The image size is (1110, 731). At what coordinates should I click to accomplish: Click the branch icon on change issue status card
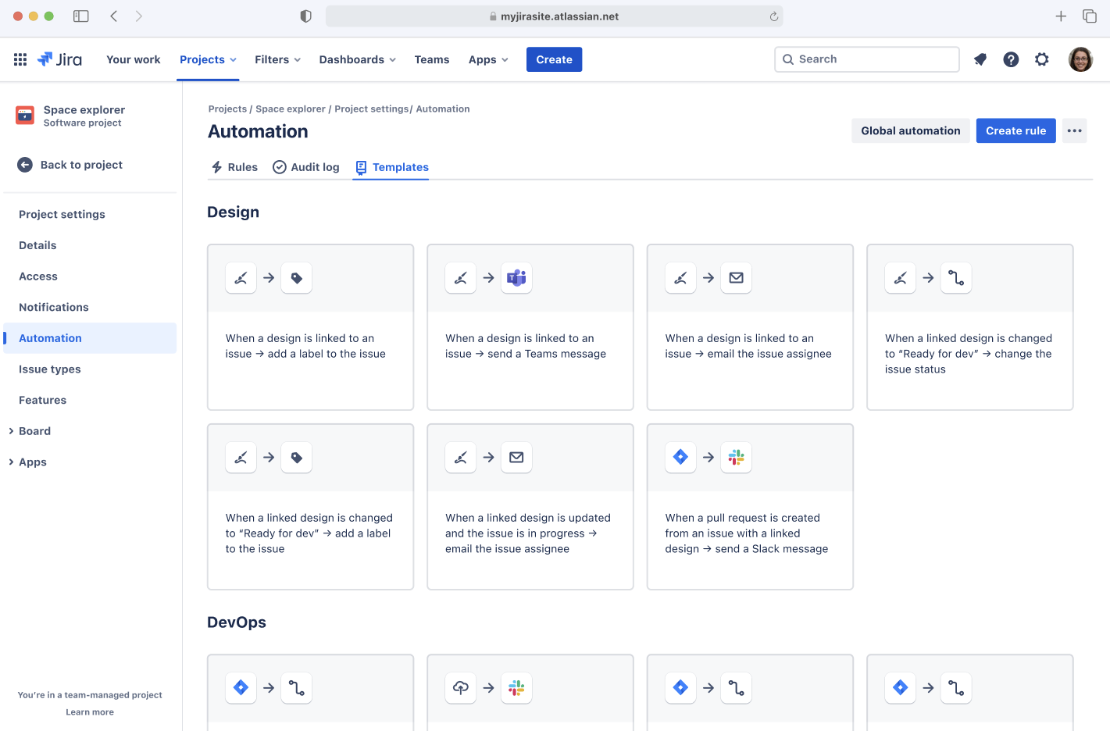point(956,277)
